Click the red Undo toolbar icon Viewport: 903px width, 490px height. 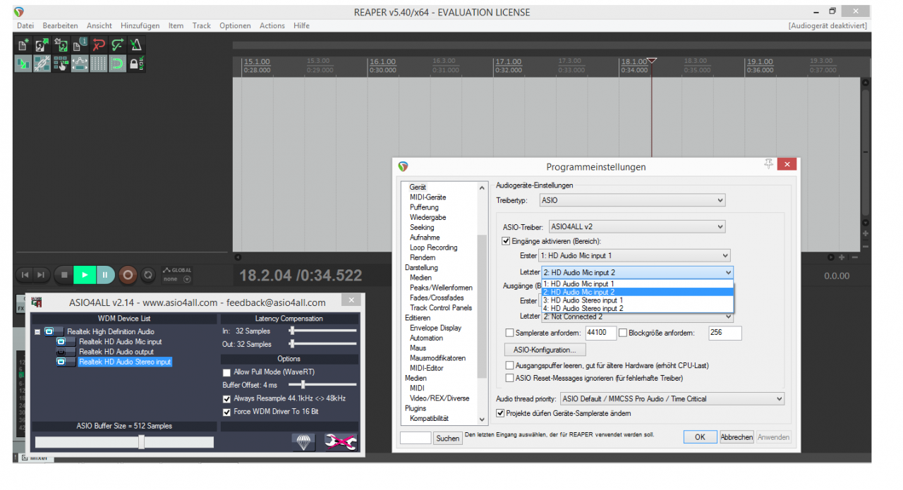[99, 45]
